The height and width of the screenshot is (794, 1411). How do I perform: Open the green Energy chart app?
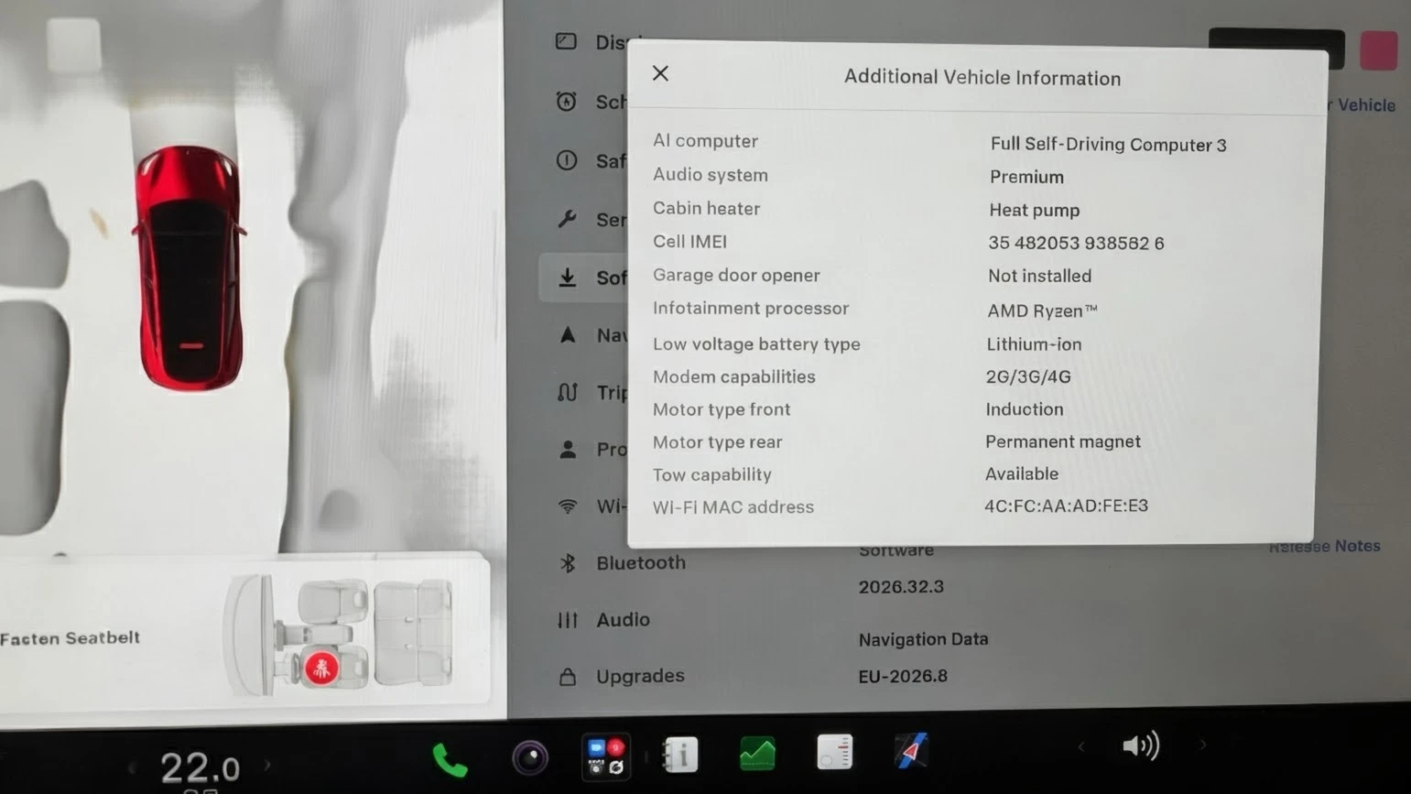pyautogui.click(x=757, y=755)
